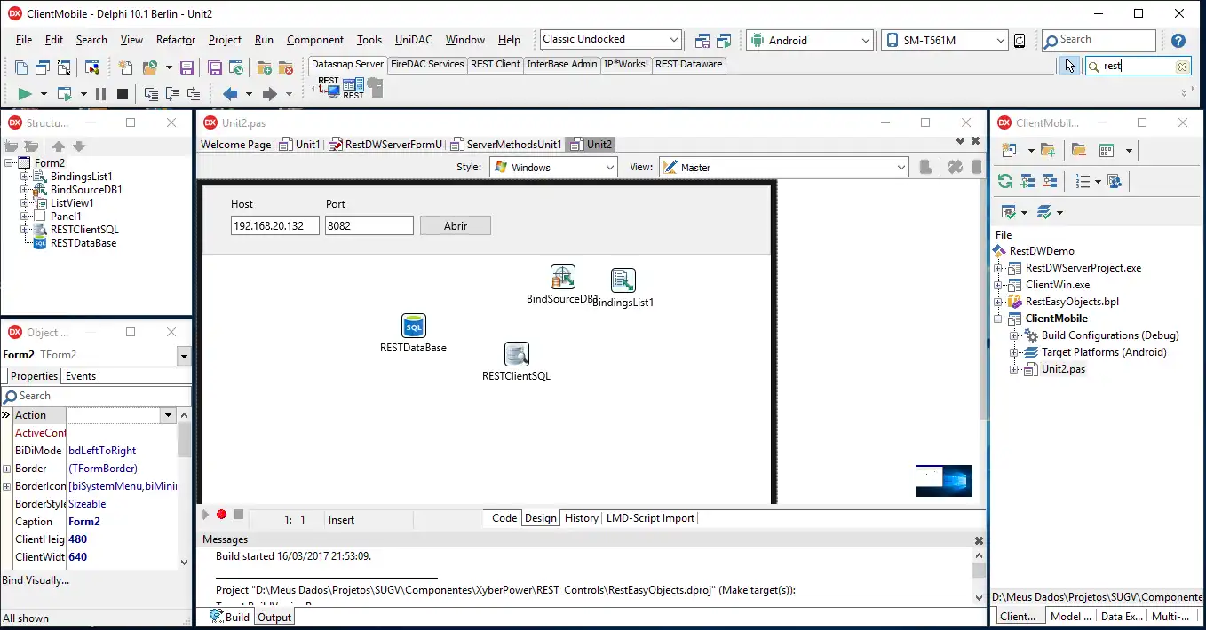
Task: Click Add New Project folder-plus icon
Action: pyautogui.click(x=1048, y=150)
